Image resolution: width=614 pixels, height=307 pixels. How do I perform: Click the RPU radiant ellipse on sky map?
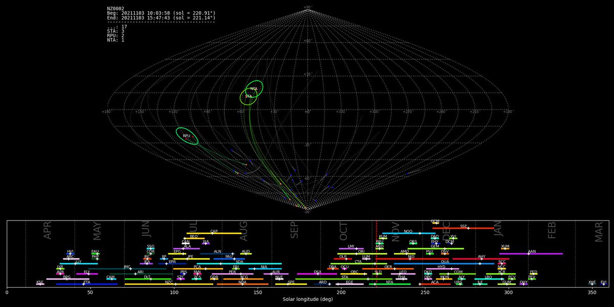[x=187, y=136]
